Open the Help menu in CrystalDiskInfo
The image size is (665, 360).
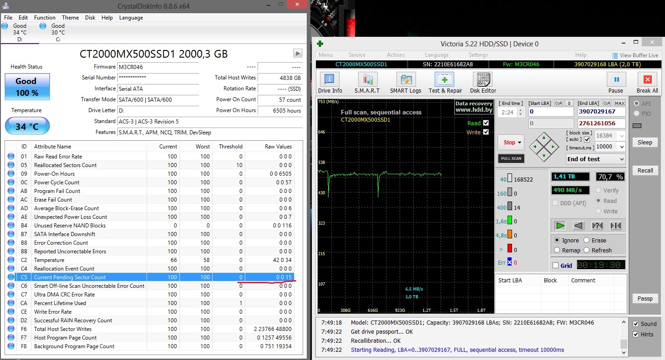click(107, 18)
